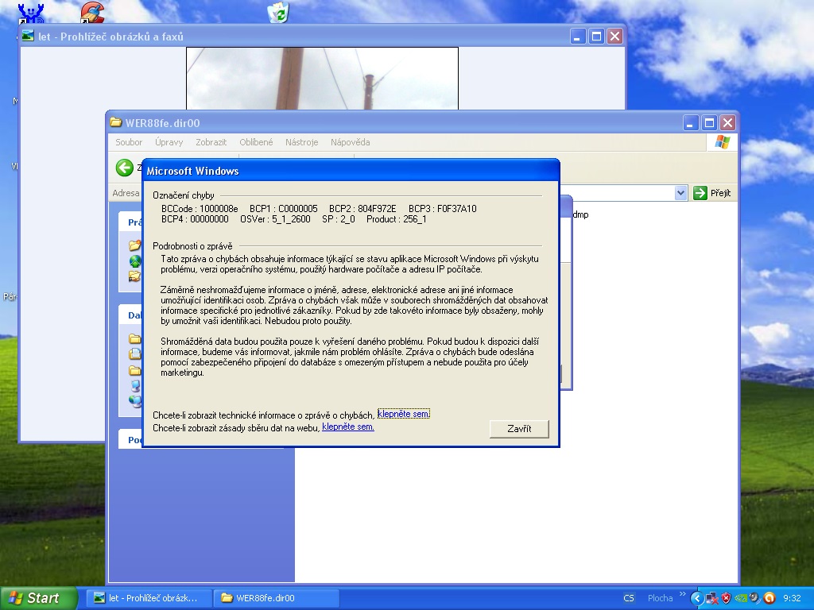Open data collection policy web link

348,427
